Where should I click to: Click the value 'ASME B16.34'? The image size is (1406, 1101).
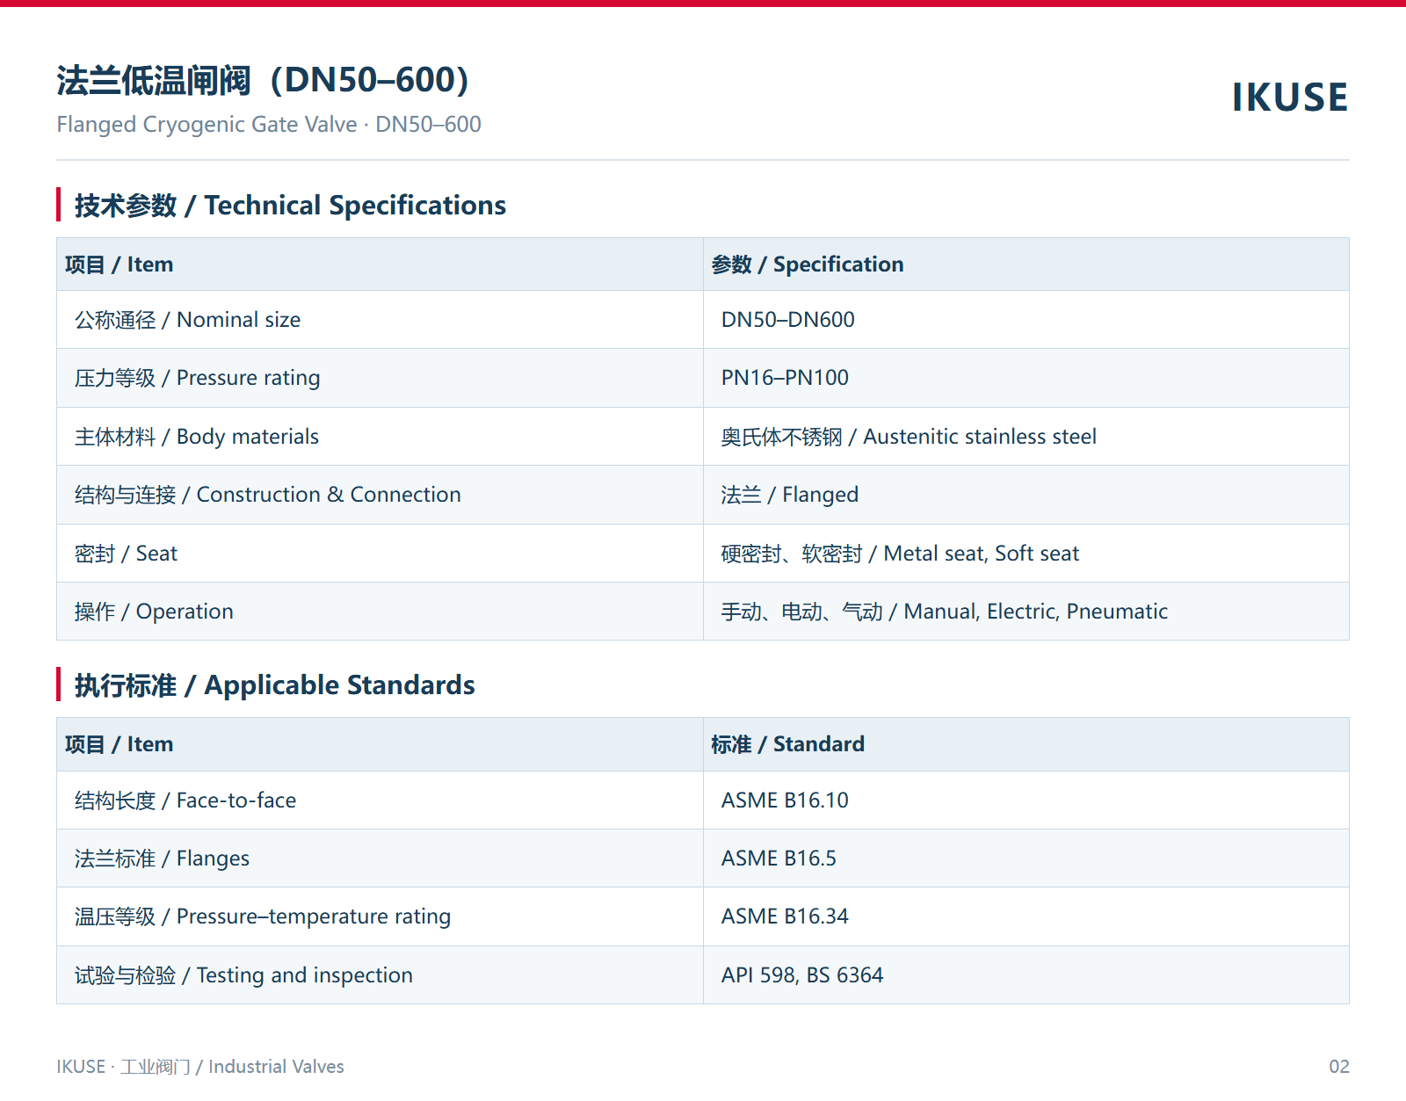(x=785, y=916)
